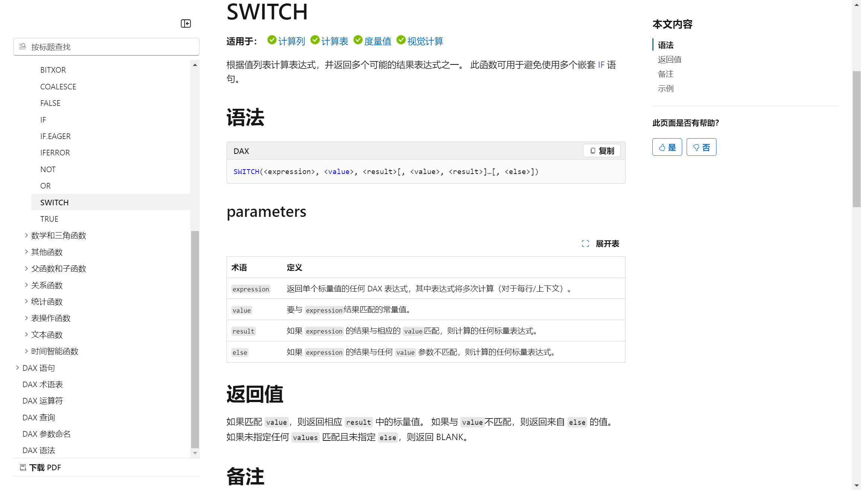Open the 度量值 applies-to link
The width and height of the screenshot is (861, 490).
coord(377,41)
